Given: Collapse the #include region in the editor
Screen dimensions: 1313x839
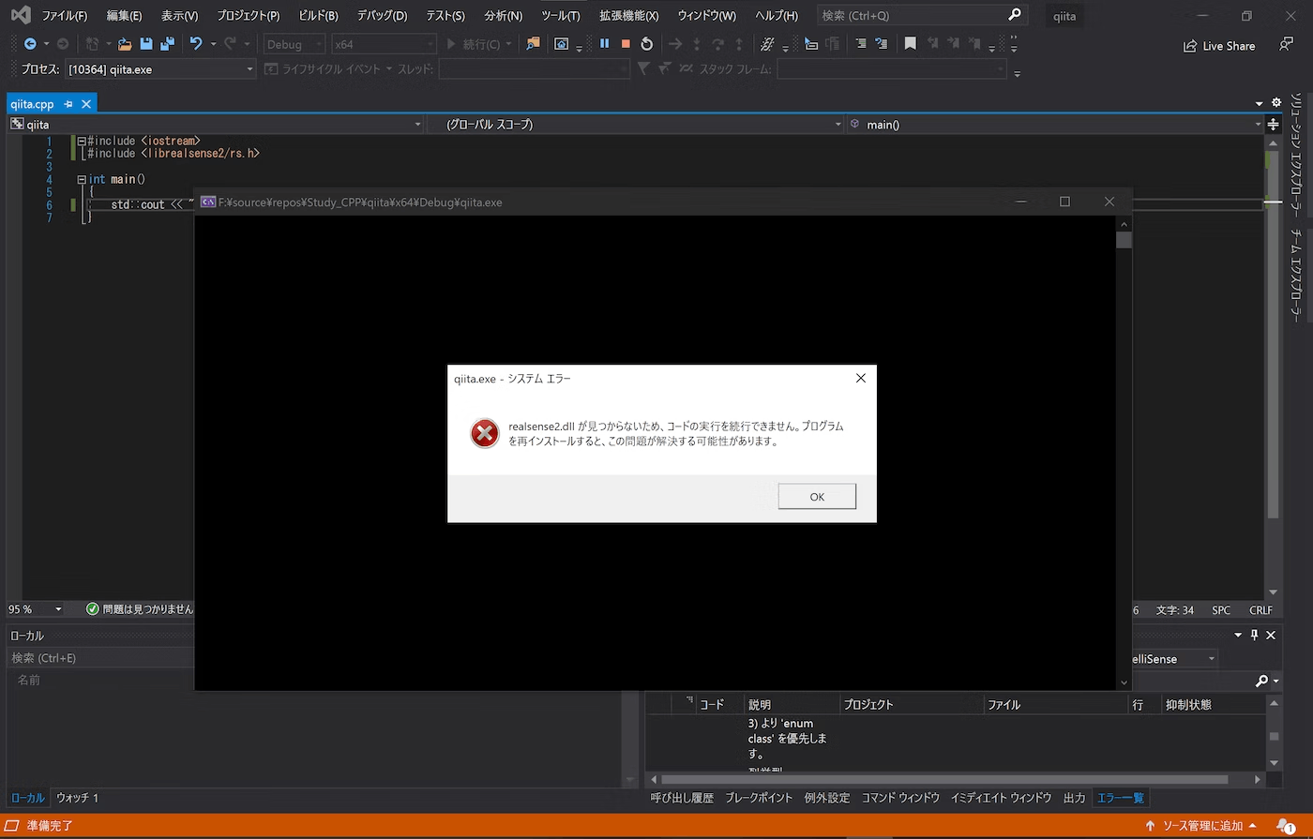Looking at the screenshot, I should [x=82, y=142].
